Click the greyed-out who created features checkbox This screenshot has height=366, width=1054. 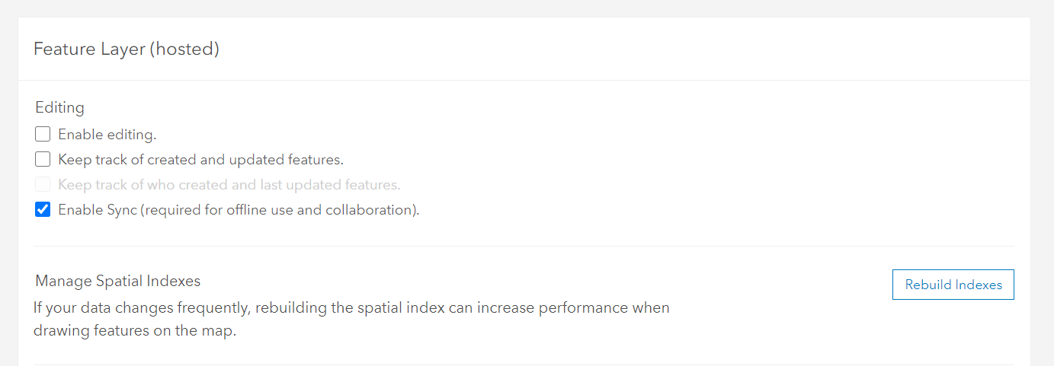coord(43,185)
